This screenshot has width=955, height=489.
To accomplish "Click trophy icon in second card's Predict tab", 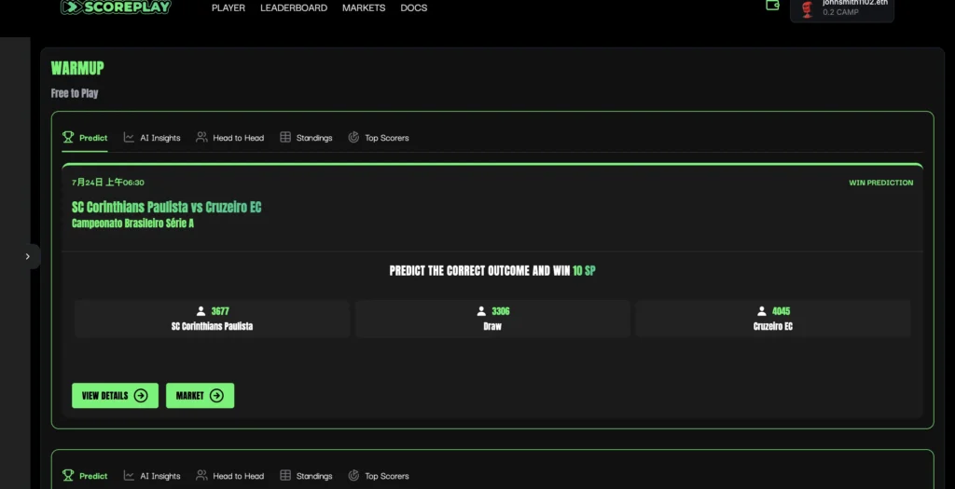I will coord(68,475).
